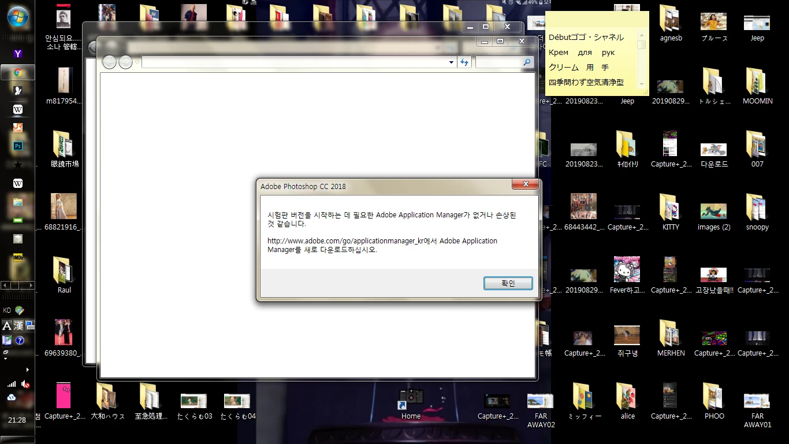The width and height of the screenshot is (789, 444).
Task: Select the 眼鏡市場 folder
Action: 64,150
